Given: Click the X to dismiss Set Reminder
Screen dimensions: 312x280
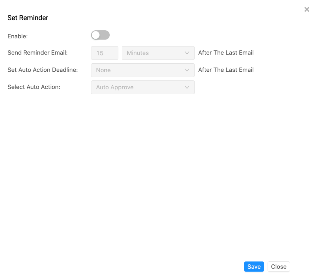Looking at the screenshot, I should (x=307, y=9).
